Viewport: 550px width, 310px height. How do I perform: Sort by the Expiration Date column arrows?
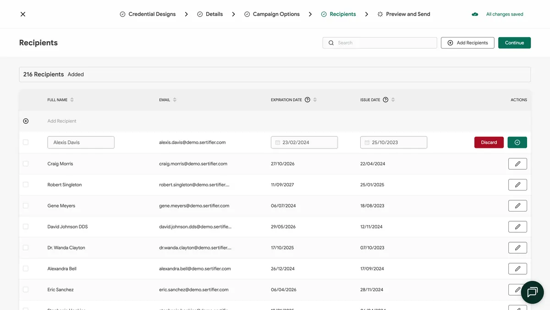(315, 99)
